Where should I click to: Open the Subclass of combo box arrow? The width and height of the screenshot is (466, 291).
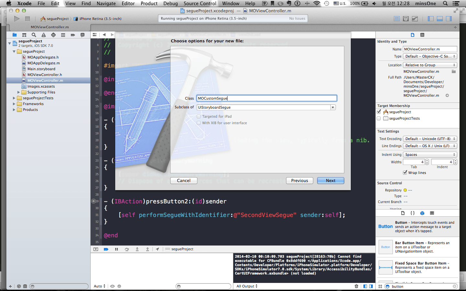[333, 107]
